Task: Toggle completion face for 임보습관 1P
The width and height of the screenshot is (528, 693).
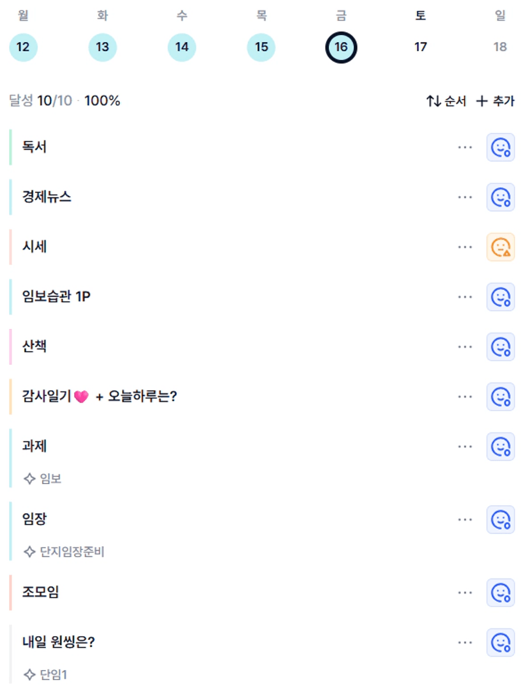Action: pos(501,297)
